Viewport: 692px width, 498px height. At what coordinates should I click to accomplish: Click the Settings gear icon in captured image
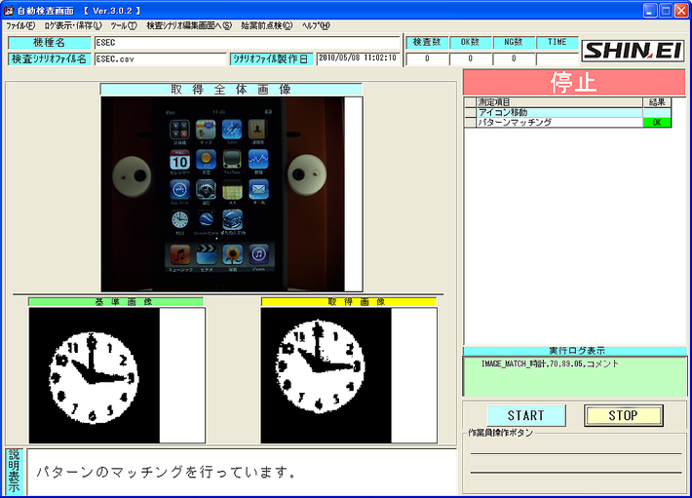pos(206,190)
